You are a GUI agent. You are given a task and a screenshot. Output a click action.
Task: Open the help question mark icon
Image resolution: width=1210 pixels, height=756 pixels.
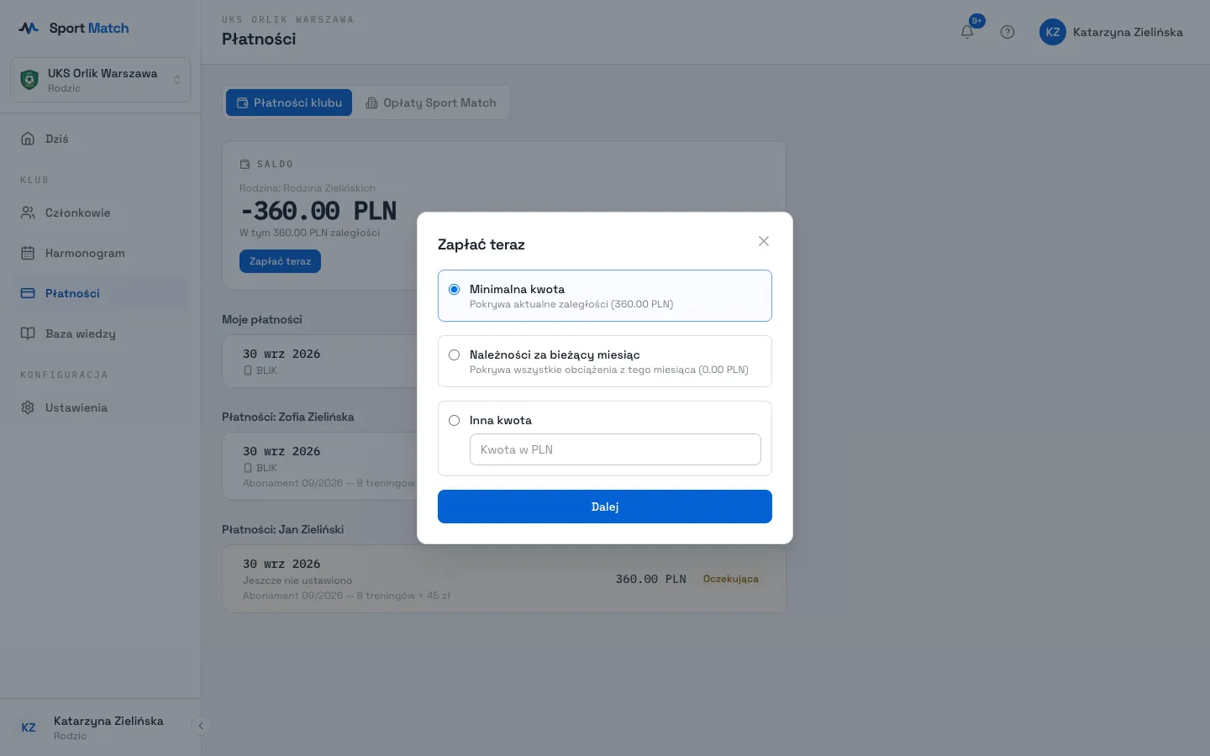pos(1007,32)
